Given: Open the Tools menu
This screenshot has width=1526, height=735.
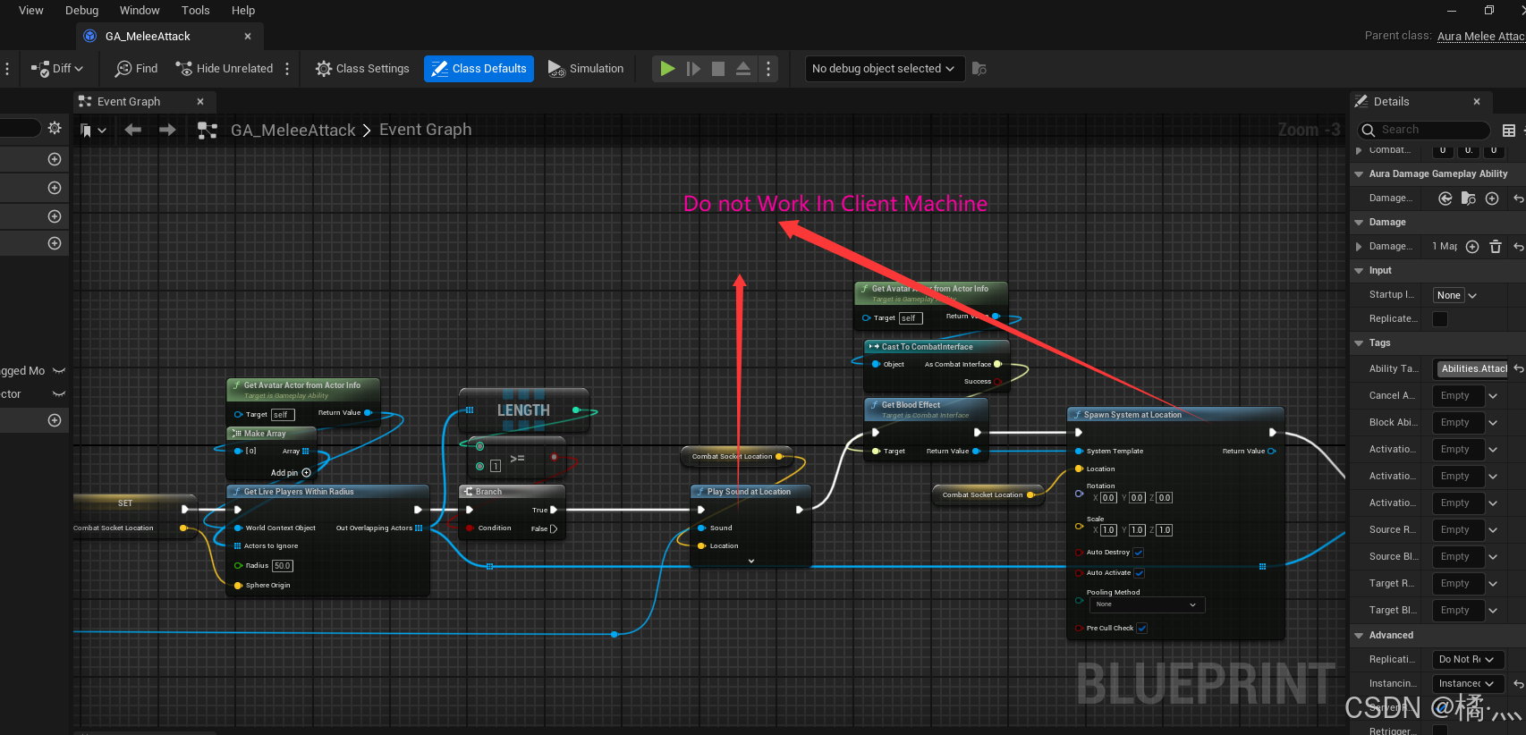Looking at the screenshot, I should pos(196,11).
